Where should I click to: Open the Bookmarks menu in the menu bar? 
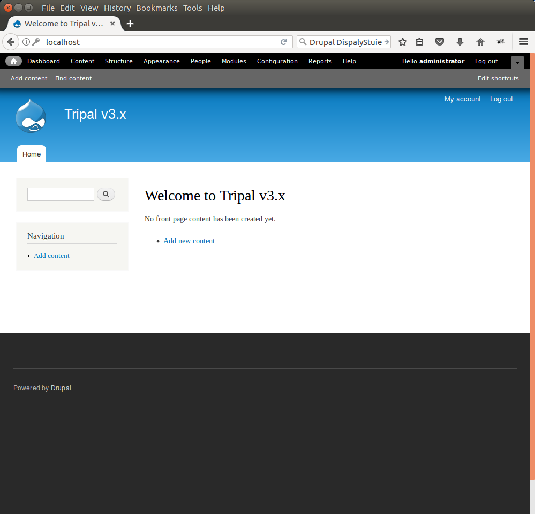coord(157,8)
